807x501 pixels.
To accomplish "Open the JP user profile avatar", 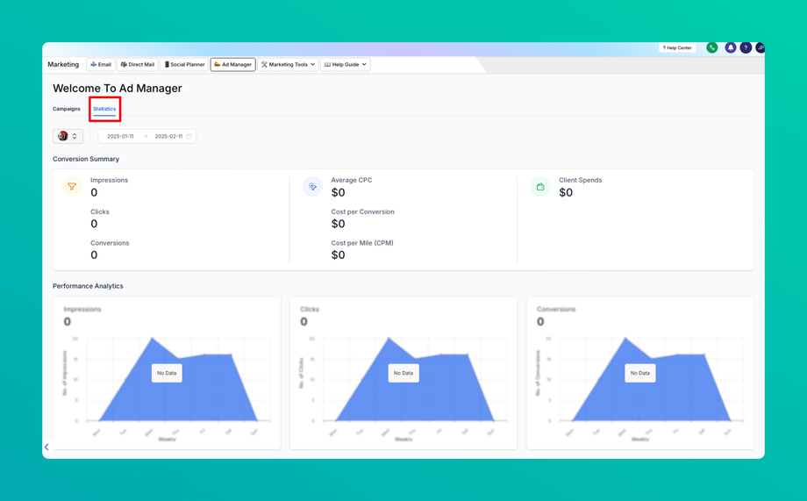I will (761, 48).
